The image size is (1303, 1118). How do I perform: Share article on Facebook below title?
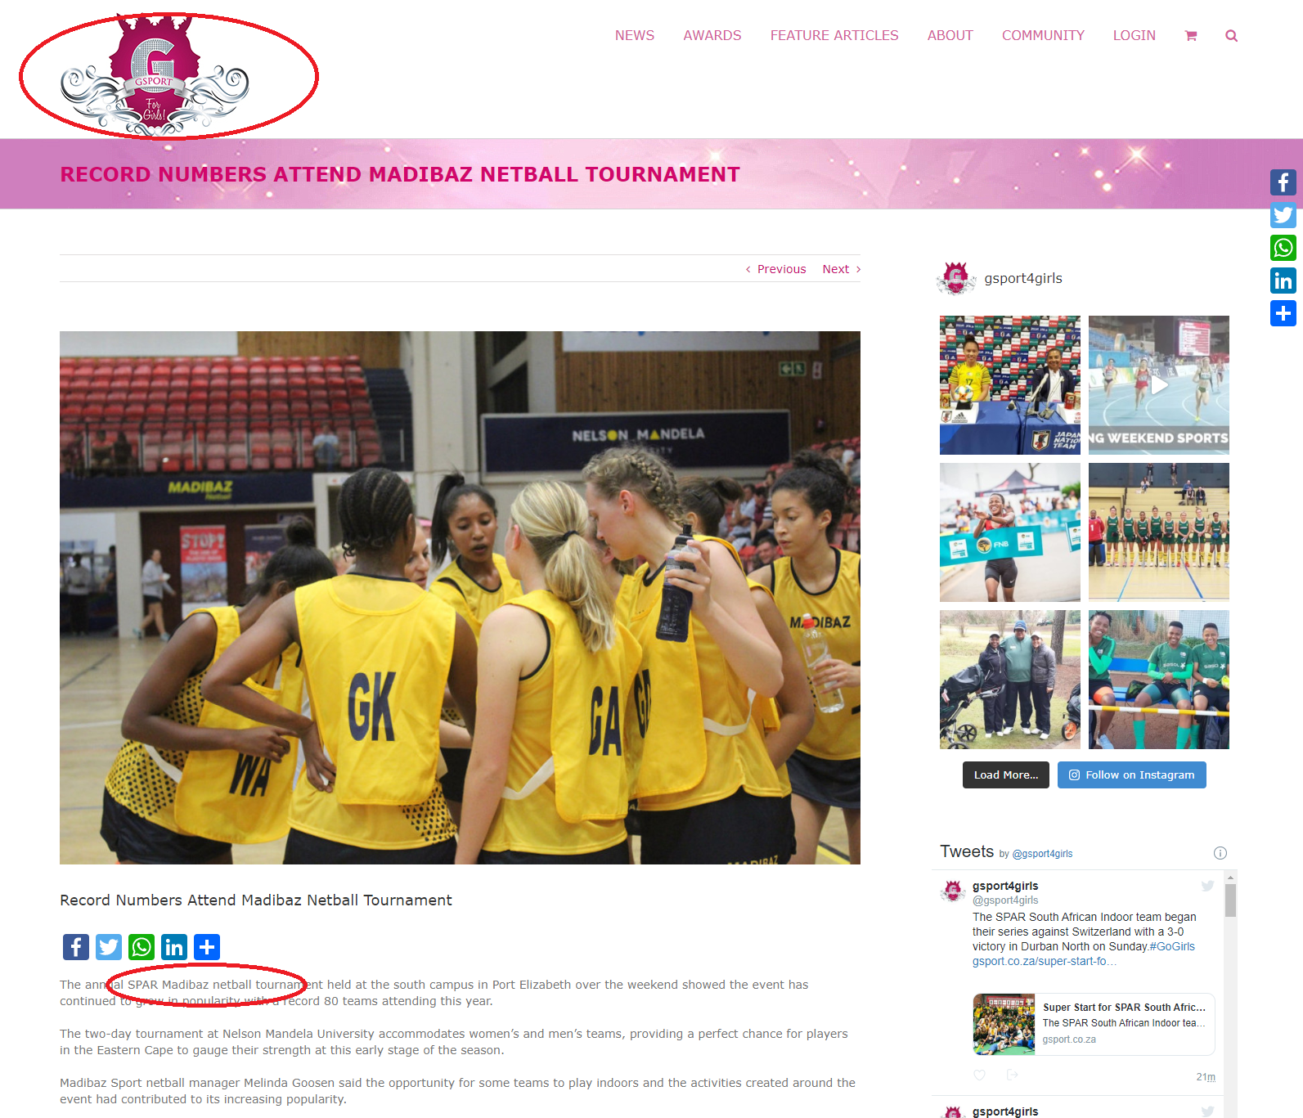point(76,947)
